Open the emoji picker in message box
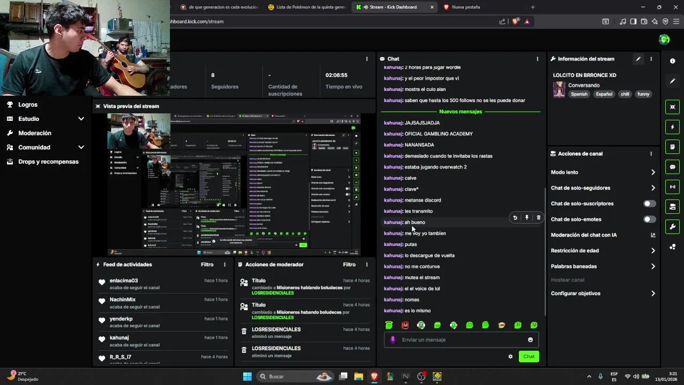Screen dimensions: 684x385 point(530,340)
